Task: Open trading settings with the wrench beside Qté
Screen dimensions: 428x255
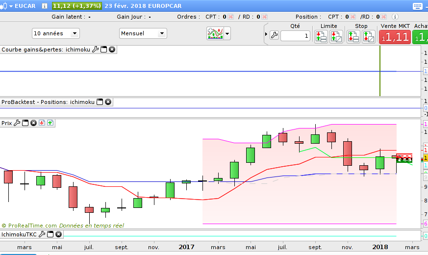Action: [x=275, y=35]
